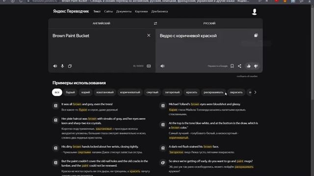This screenshot has height=176, width=314.
Task: Filter examples by 'бурый'
Action: pos(71,92)
